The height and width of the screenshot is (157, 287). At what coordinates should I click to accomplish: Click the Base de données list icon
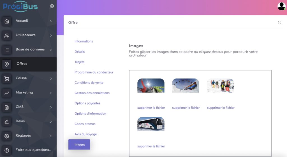tap(7, 50)
